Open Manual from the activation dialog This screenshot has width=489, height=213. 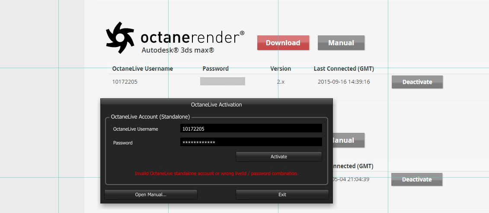[150, 194]
